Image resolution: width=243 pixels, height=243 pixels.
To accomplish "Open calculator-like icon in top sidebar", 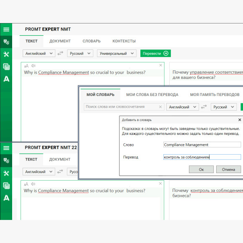I will click(6, 67).
